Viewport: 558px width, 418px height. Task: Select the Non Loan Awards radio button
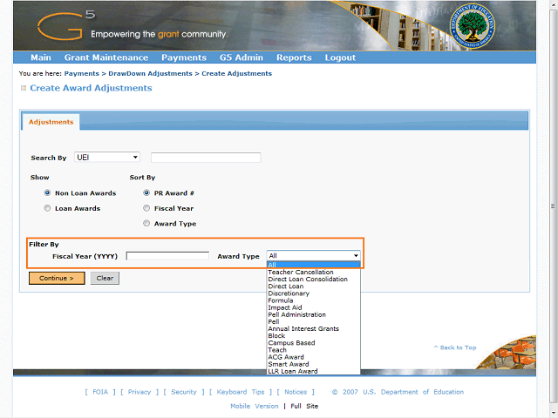coord(47,192)
